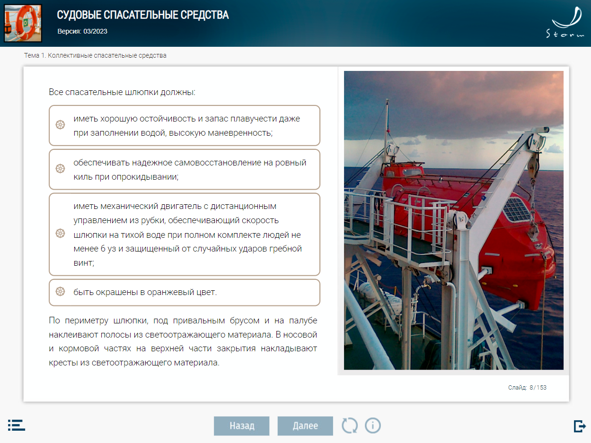The width and height of the screenshot is (591, 443).
Task: Click the exit course icon
Action: (x=580, y=426)
